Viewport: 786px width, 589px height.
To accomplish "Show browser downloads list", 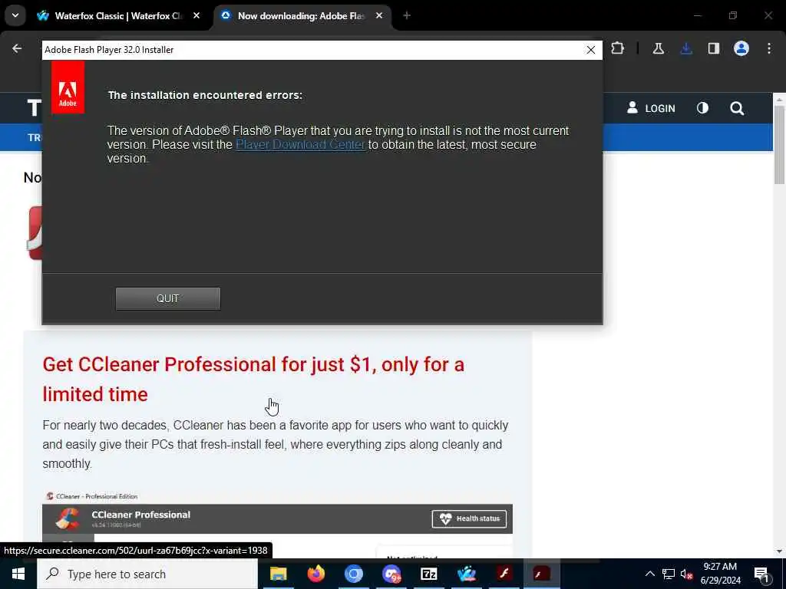I will pos(686,48).
